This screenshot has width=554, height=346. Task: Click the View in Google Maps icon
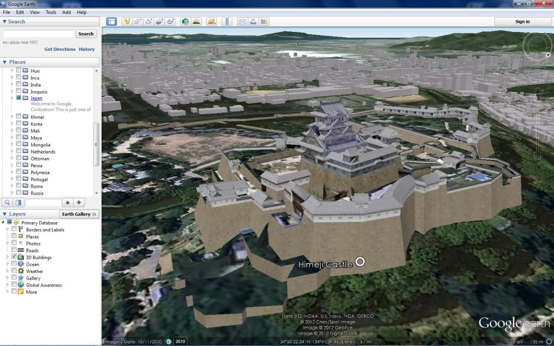264,22
